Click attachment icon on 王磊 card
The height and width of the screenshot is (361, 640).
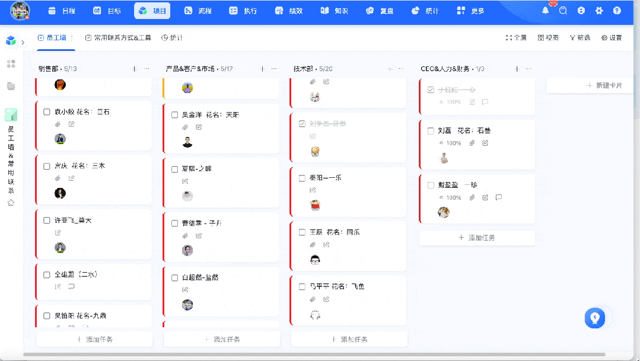313,245
